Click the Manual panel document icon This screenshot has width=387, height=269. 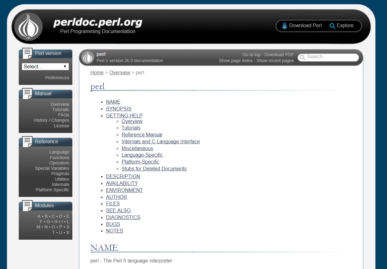[27, 94]
